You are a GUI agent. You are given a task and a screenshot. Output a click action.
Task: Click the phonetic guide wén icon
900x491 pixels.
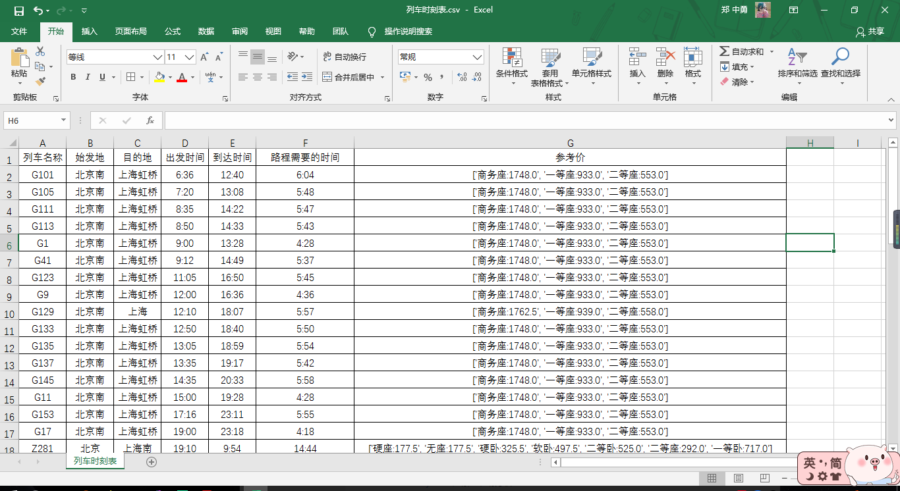(210, 77)
